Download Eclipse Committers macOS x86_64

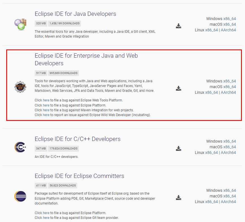pos(229,196)
